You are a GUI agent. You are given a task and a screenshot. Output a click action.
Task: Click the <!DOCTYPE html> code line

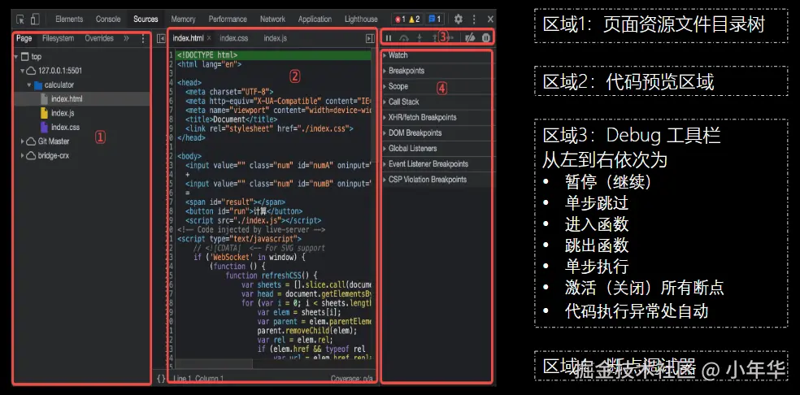pos(207,55)
